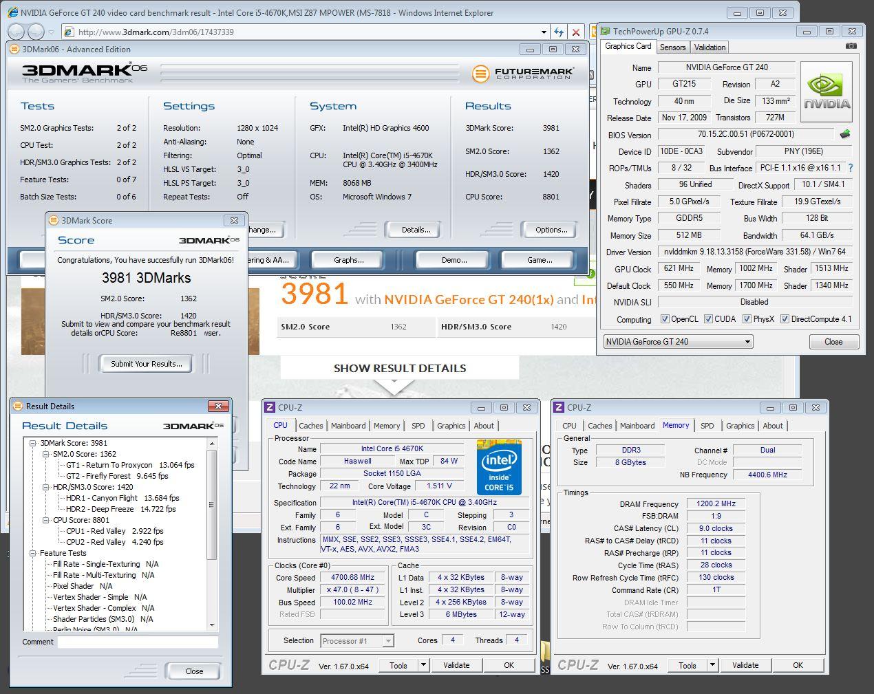Open the recent pages dropdown next to the Forward button
The height and width of the screenshot is (694, 874).
point(50,32)
